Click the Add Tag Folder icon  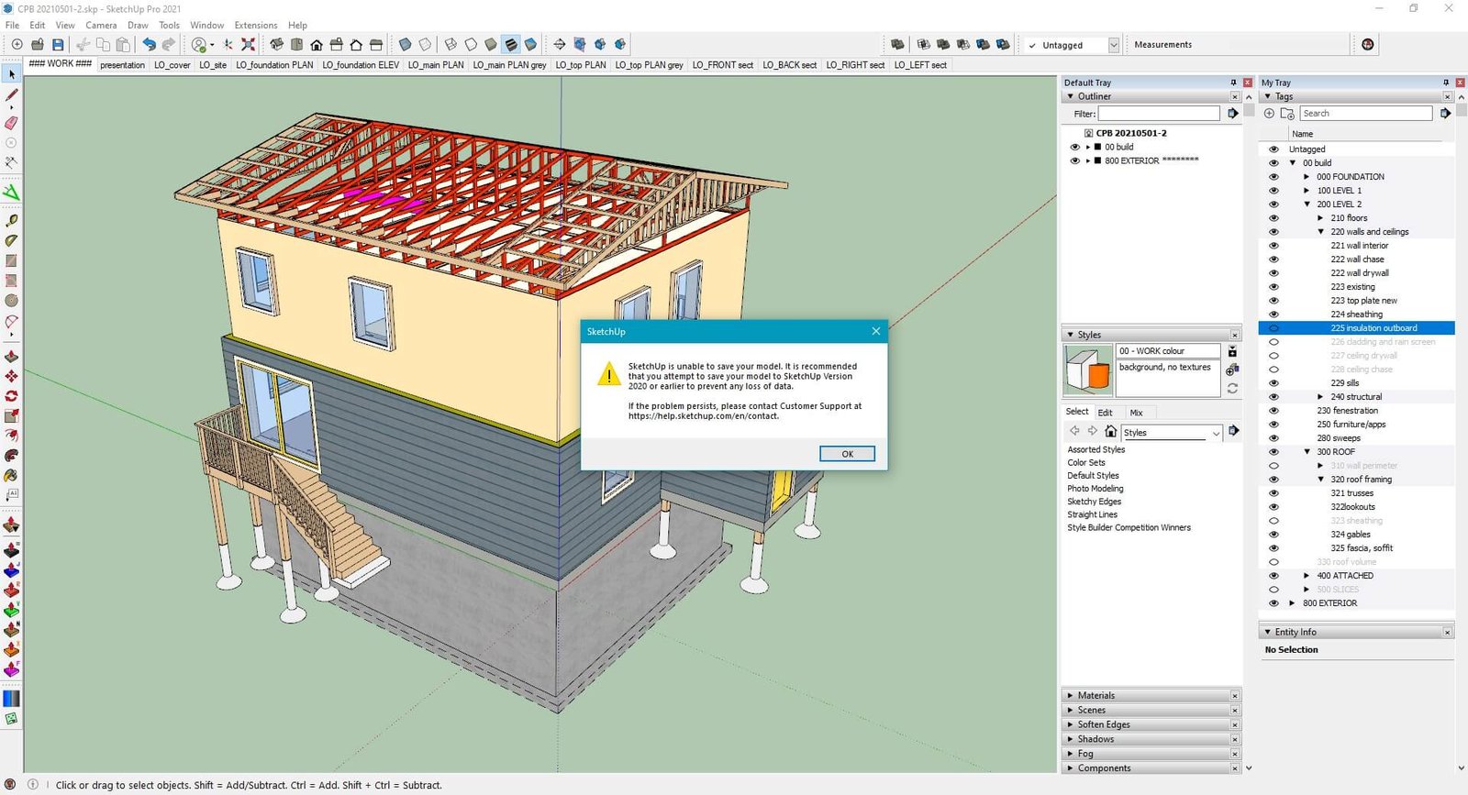click(x=1287, y=114)
